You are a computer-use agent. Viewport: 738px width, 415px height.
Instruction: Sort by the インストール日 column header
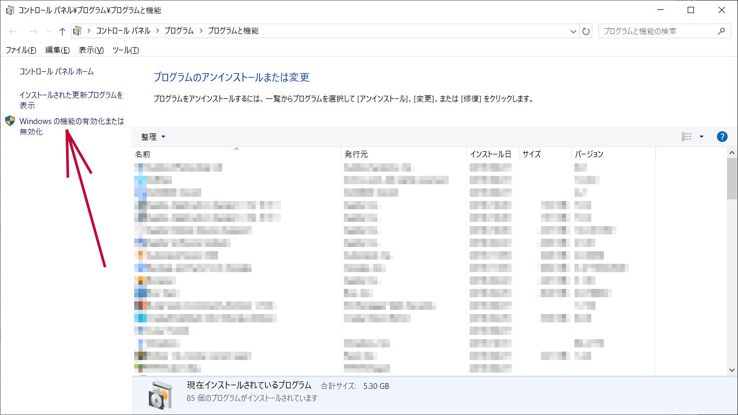pyautogui.click(x=493, y=154)
